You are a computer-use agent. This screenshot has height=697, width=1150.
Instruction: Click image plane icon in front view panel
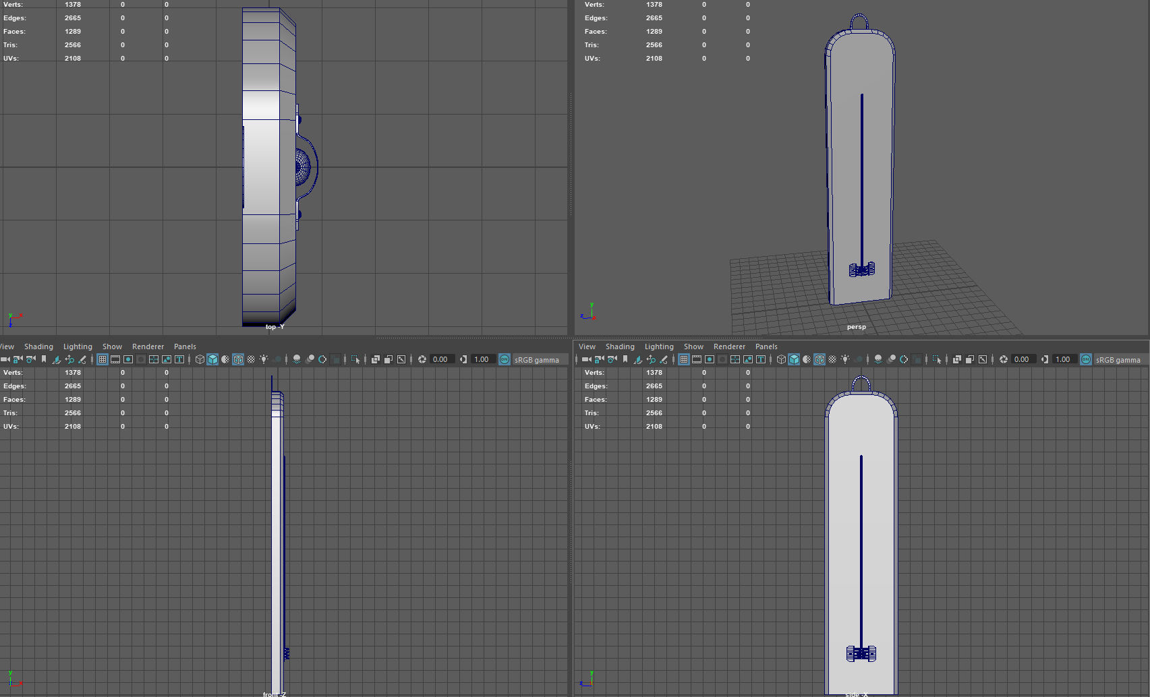[x=57, y=359]
